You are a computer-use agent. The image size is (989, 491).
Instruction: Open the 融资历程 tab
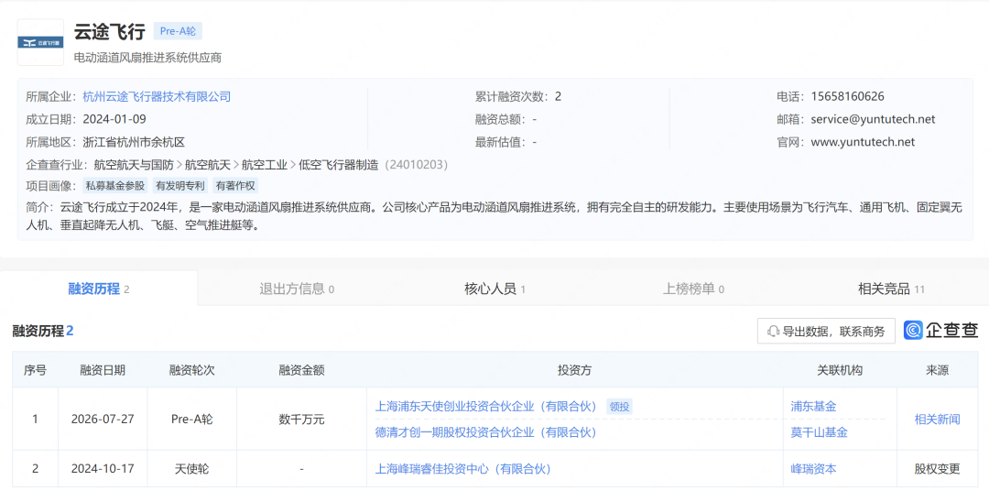coord(99,289)
